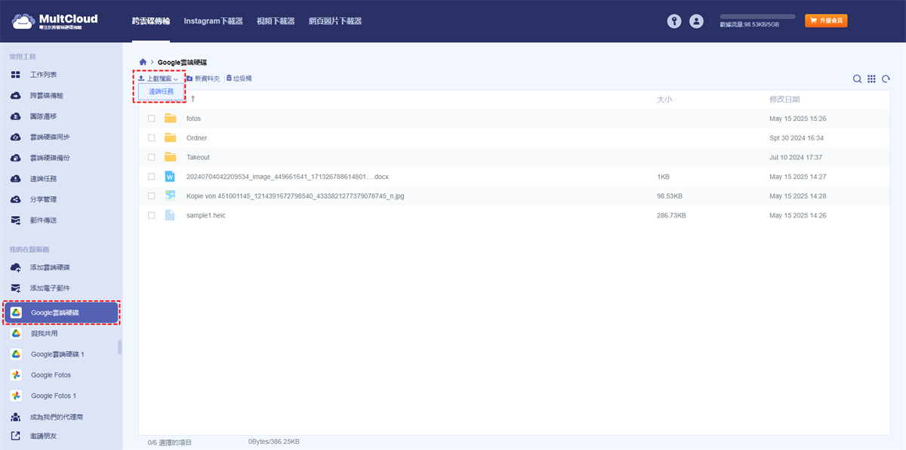The width and height of the screenshot is (906, 450).
Task: Select Google雲端硬碟 in sidebar
Action: click(x=61, y=313)
